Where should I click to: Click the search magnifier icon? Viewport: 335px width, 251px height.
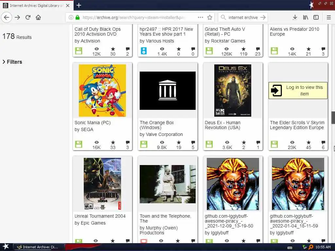(x=223, y=17)
